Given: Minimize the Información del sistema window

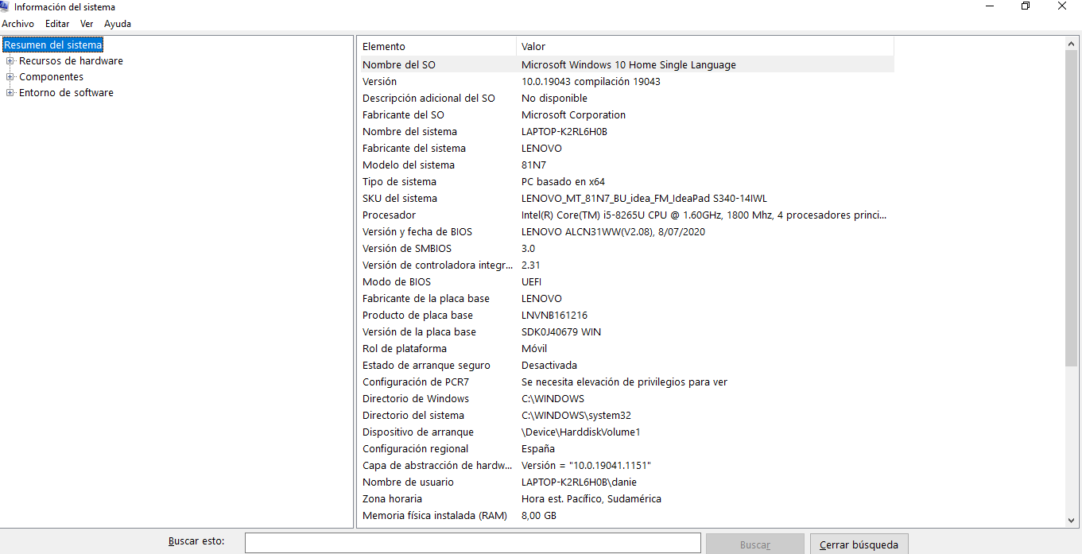Looking at the screenshot, I should pyautogui.click(x=990, y=6).
